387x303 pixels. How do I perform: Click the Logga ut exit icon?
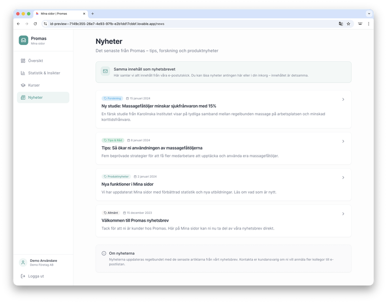pos(23,276)
